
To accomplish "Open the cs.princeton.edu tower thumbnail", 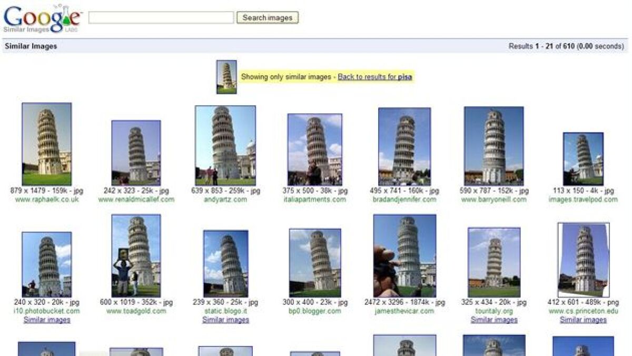I will pyautogui.click(x=584, y=260).
